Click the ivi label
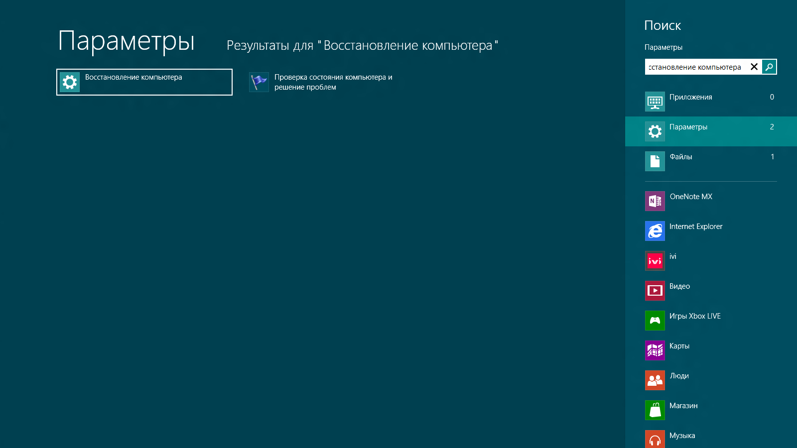797x448 pixels. coord(673,256)
